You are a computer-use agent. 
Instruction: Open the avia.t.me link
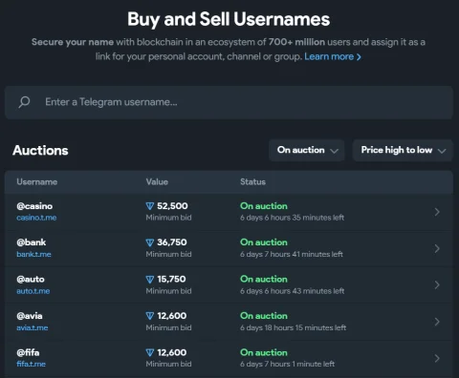[x=33, y=327]
